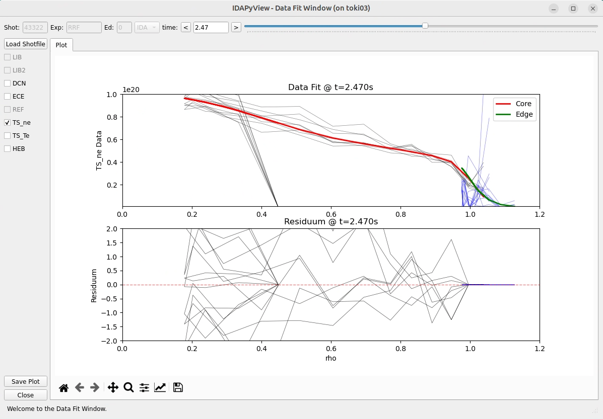Uncheck the TS_ne diagnostic checkbox
This screenshot has height=419, width=603.
point(7,122)
